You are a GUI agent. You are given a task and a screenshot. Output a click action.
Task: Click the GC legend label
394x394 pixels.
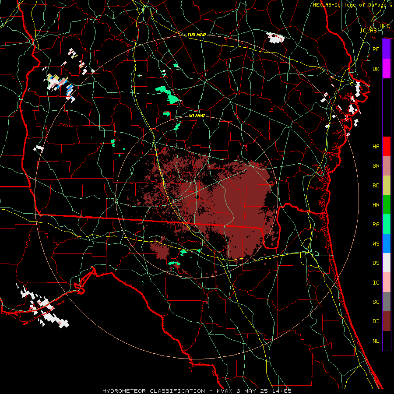376,302
